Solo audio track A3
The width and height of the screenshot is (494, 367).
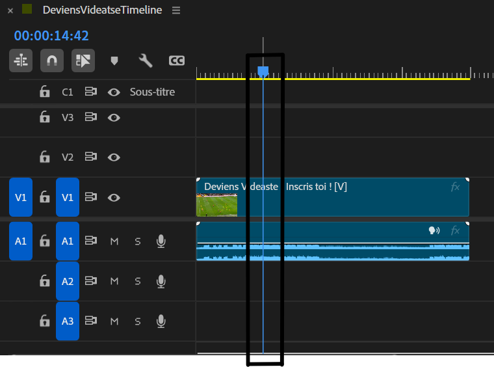pyautogui.click(x=138, y=321)
